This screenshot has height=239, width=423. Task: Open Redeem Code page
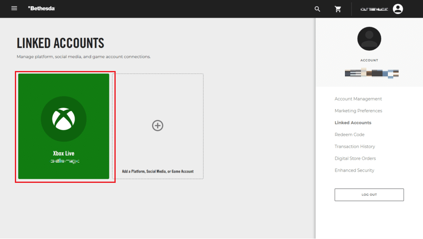tap(349, 135)
